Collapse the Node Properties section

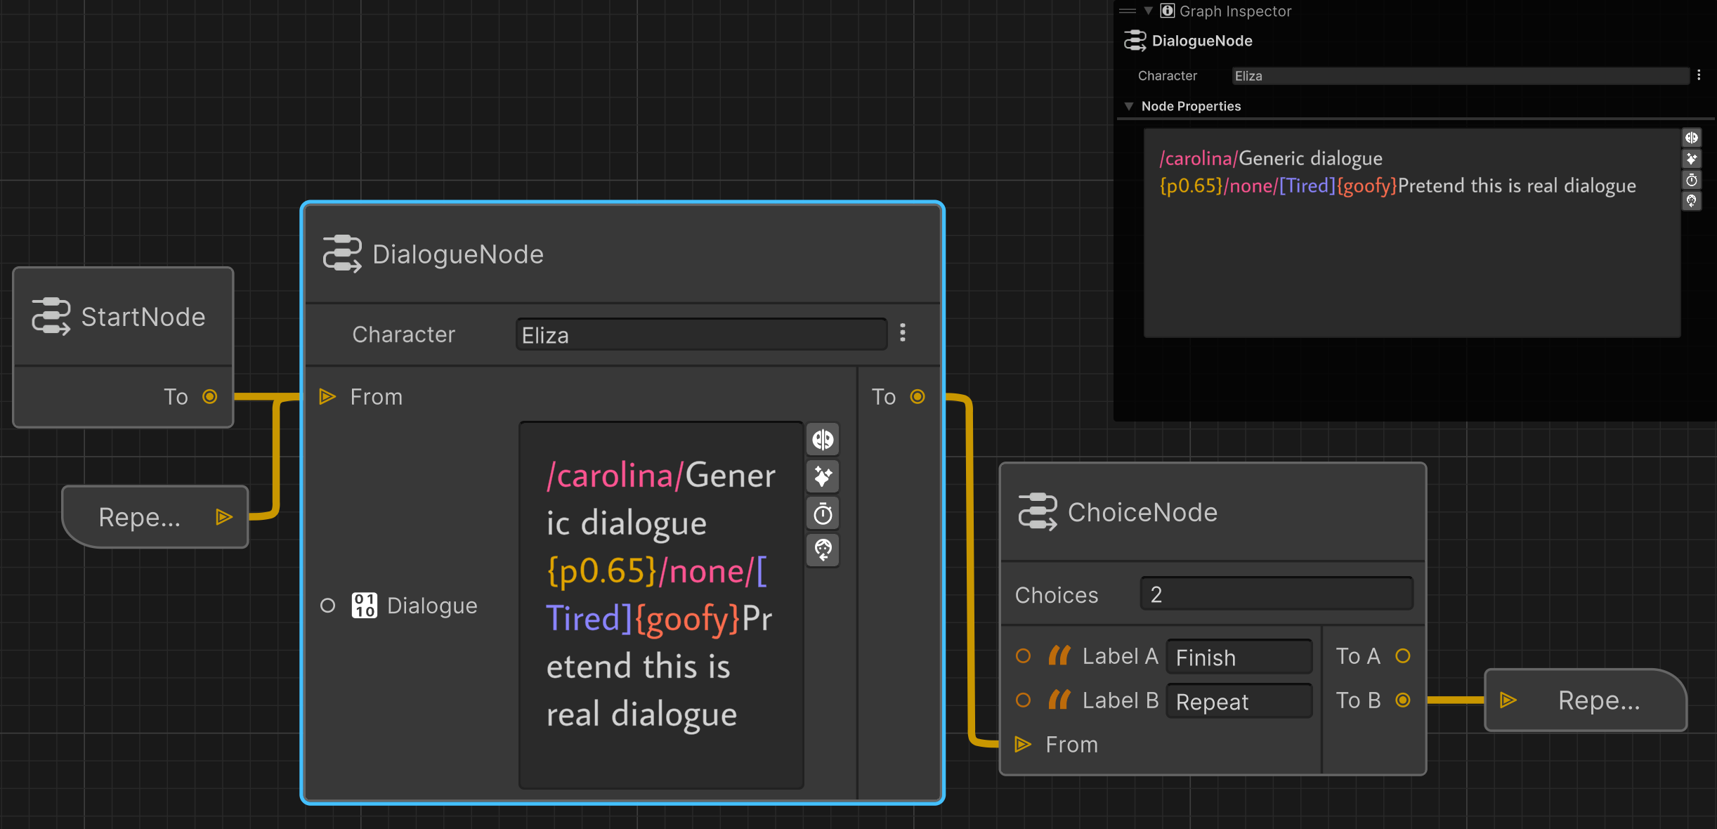pyautogui.click(x=1129, y=106)
